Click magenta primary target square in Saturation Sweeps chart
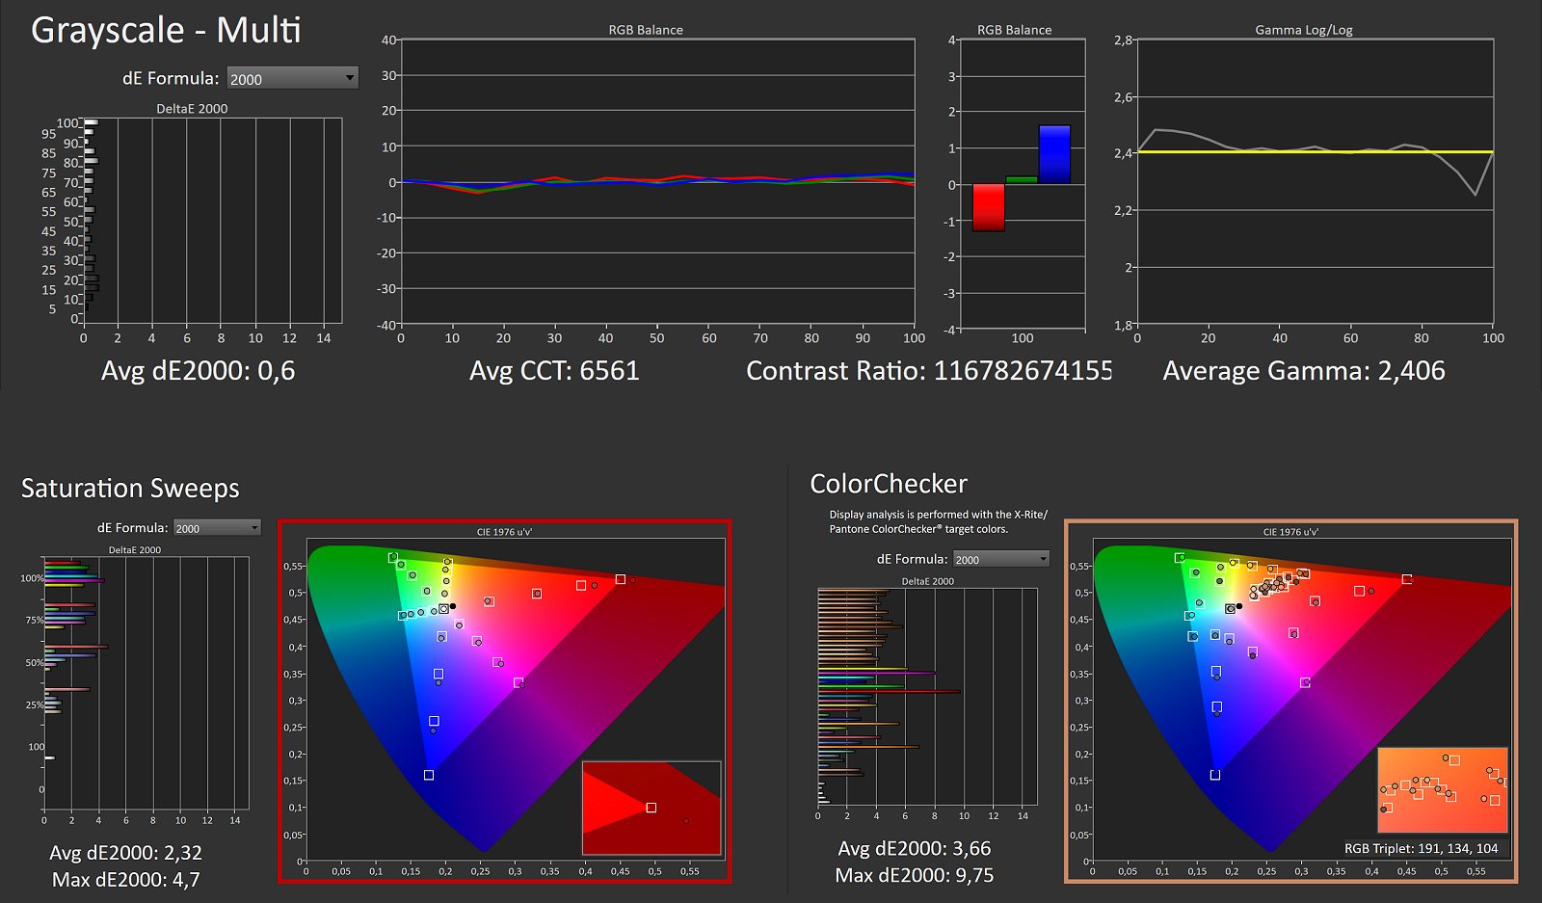 pos(518,682)
